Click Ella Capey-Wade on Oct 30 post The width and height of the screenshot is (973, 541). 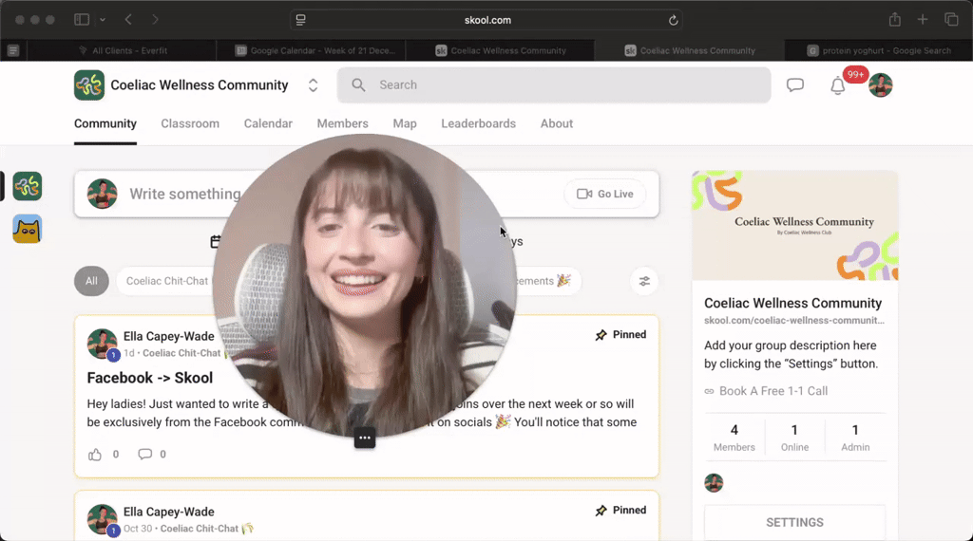tap(169, 512)
